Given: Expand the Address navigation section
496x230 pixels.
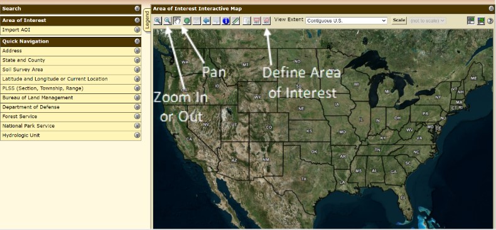Looking at the screenshot, I should [x=70, y=51].
